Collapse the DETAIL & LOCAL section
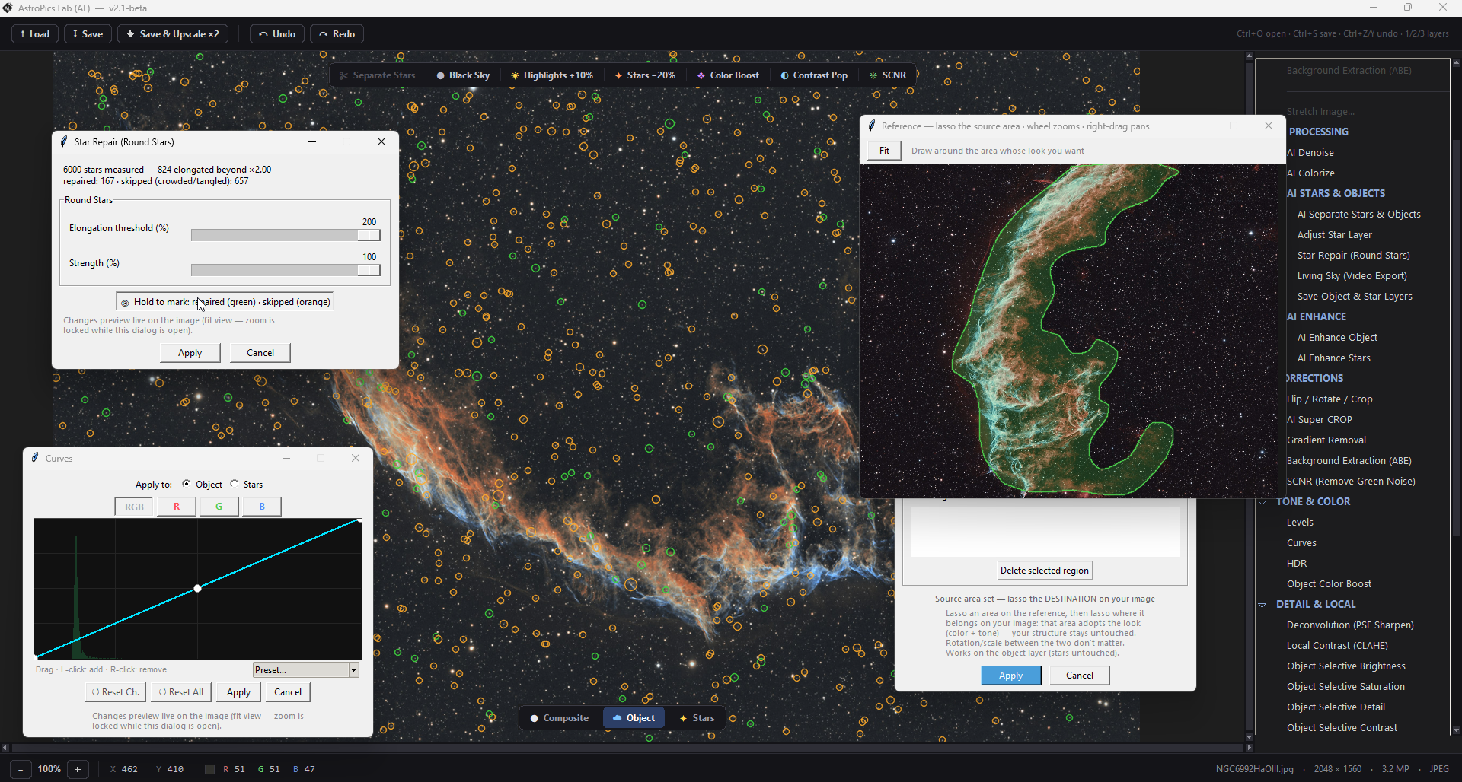This screenshot has width=1462, height=782. coord(1262,604)
